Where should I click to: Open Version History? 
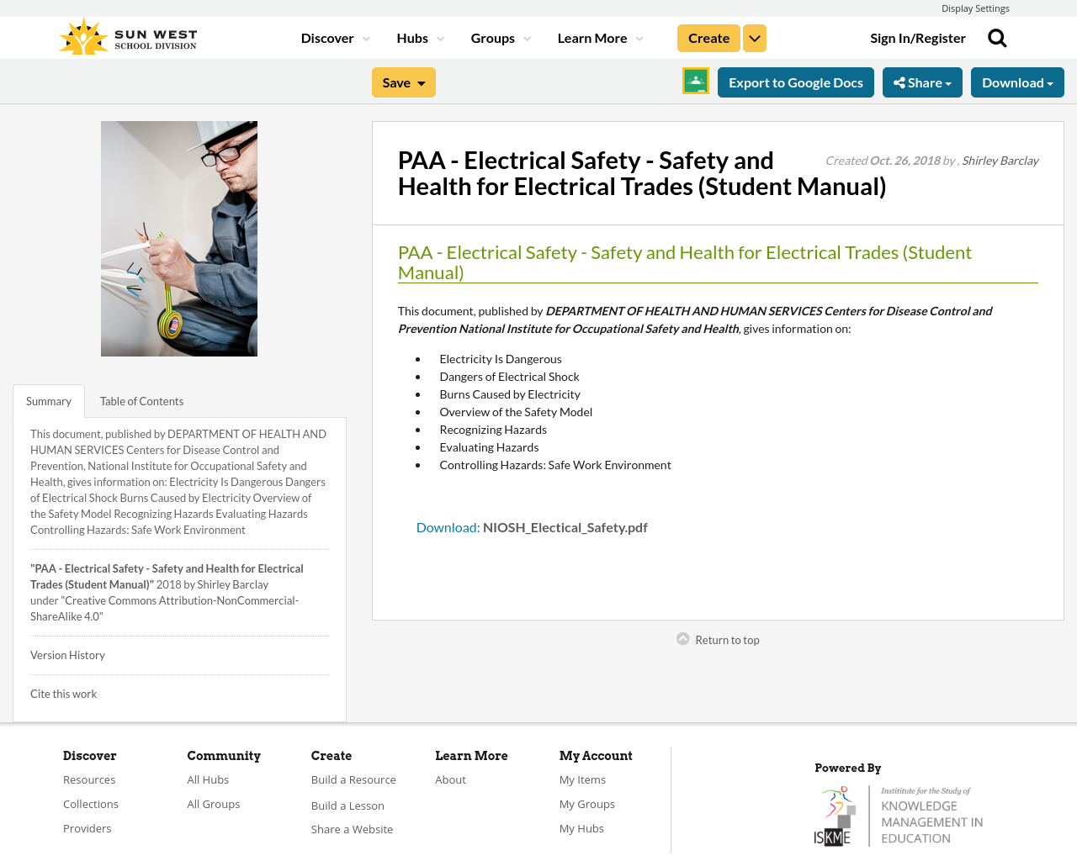coord(67,654)
